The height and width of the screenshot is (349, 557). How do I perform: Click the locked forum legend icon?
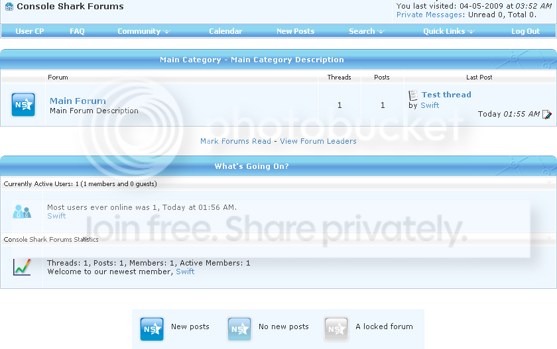point(336,329)
